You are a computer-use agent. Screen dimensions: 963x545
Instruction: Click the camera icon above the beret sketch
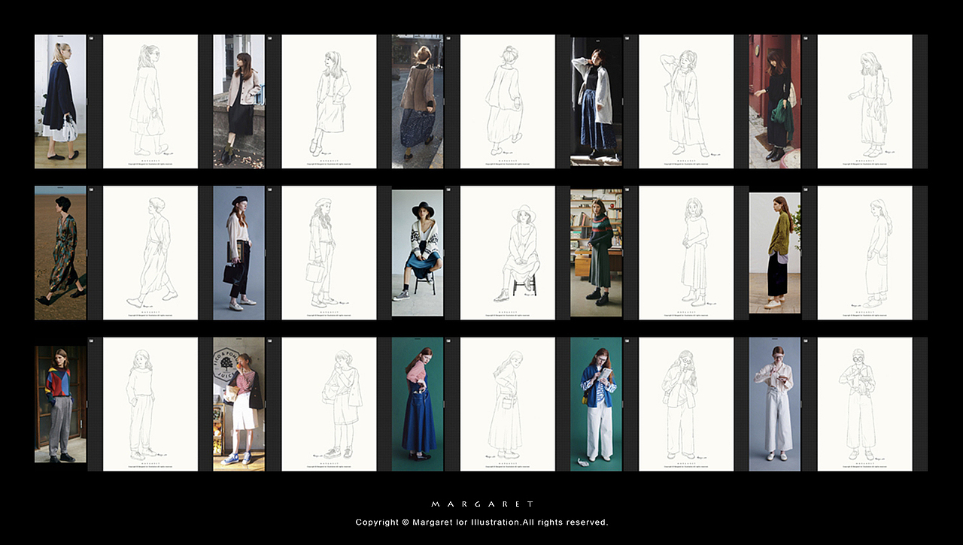pyautogui.click(x=270, y=189)
